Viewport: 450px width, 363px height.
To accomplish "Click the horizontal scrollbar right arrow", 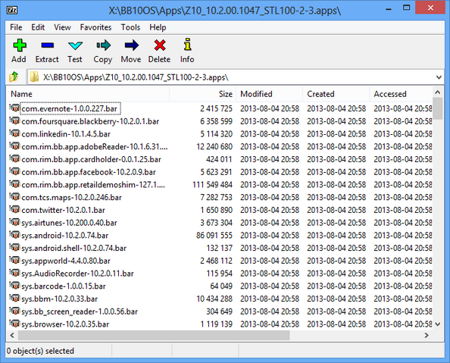I will pos(427,335).
